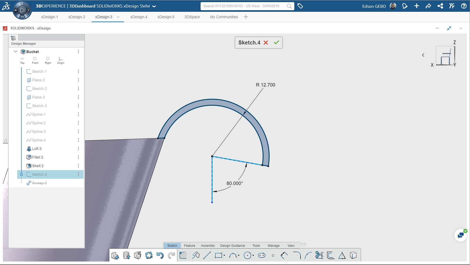Click the notifications bell icon
Image resolution: width=470 pixels, height=265 pixels.
coord(405,6)
